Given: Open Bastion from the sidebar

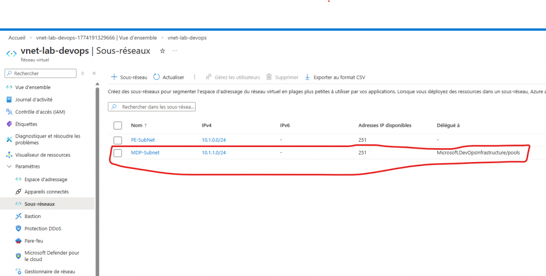Looking at the screenshot, I should [33, 216].
